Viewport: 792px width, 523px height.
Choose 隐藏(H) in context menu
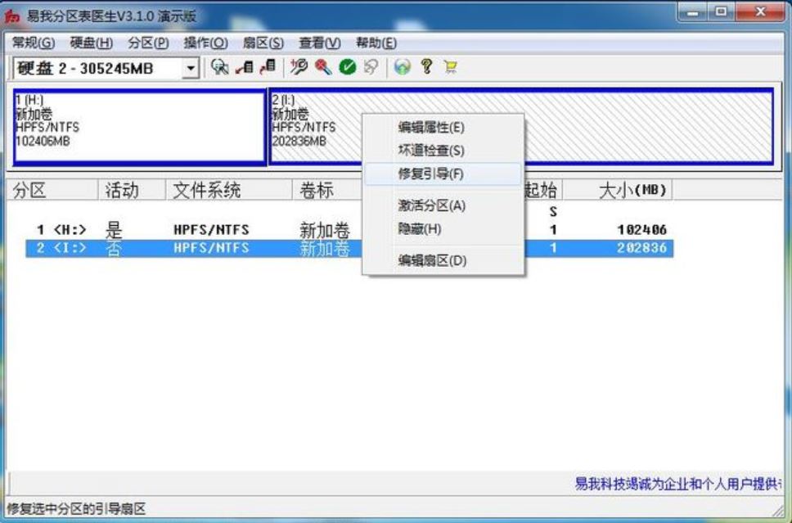click(443, 229)
